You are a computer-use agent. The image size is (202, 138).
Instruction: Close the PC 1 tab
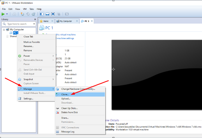(92, 21)
